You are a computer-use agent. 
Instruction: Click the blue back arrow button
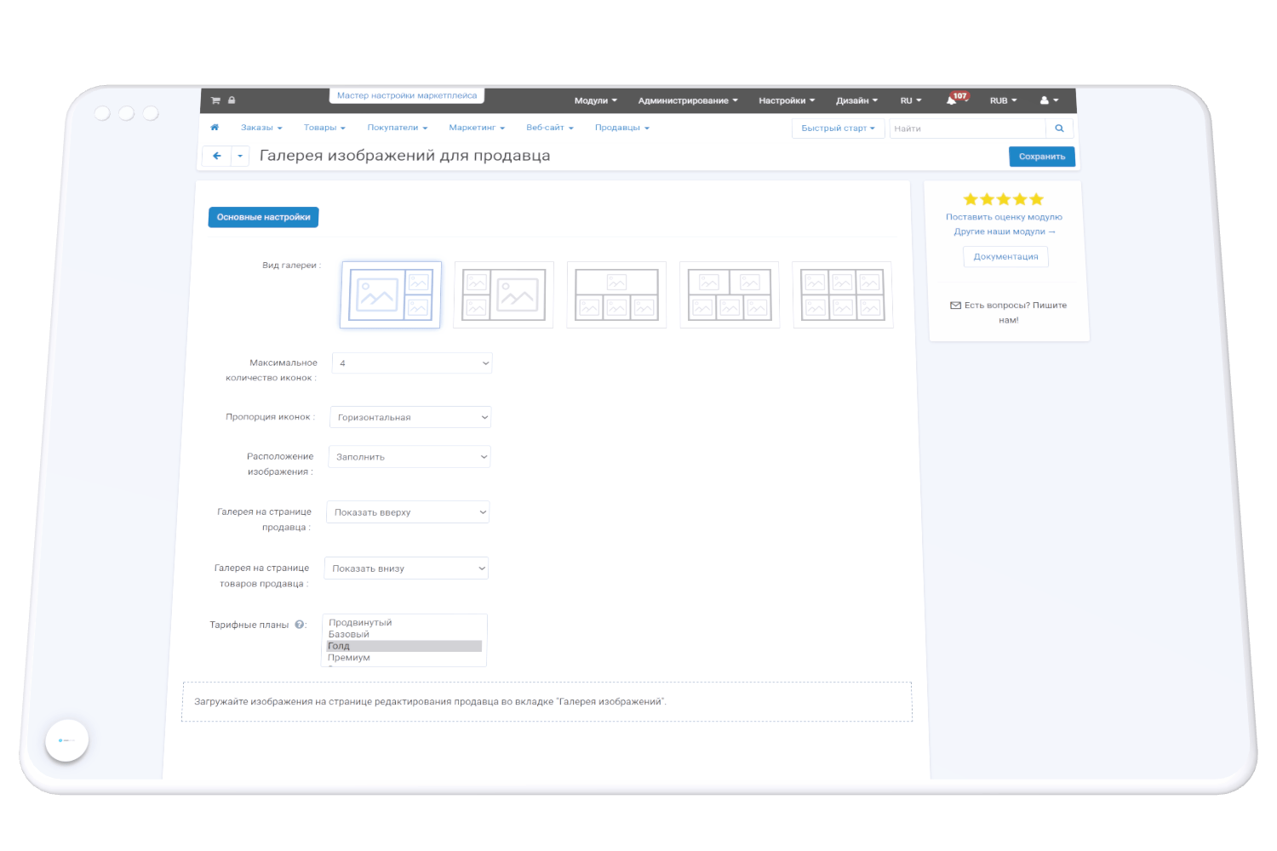(217, 156)
